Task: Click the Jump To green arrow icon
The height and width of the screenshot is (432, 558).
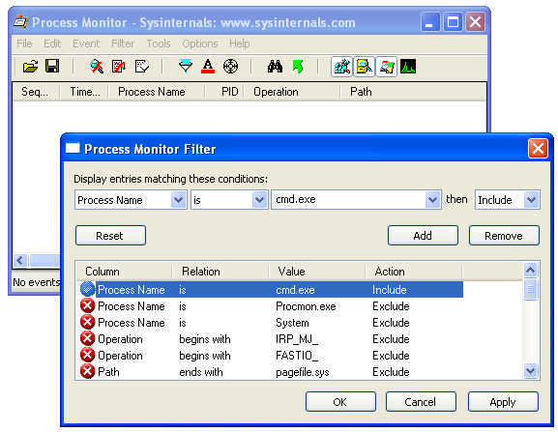Action: [x=298, y=67]
